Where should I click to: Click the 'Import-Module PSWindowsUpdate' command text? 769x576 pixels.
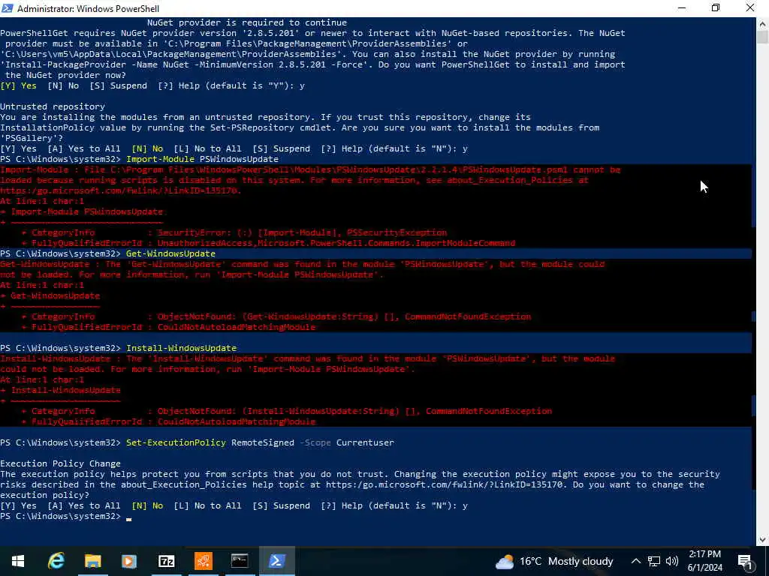tap(202, 159)
